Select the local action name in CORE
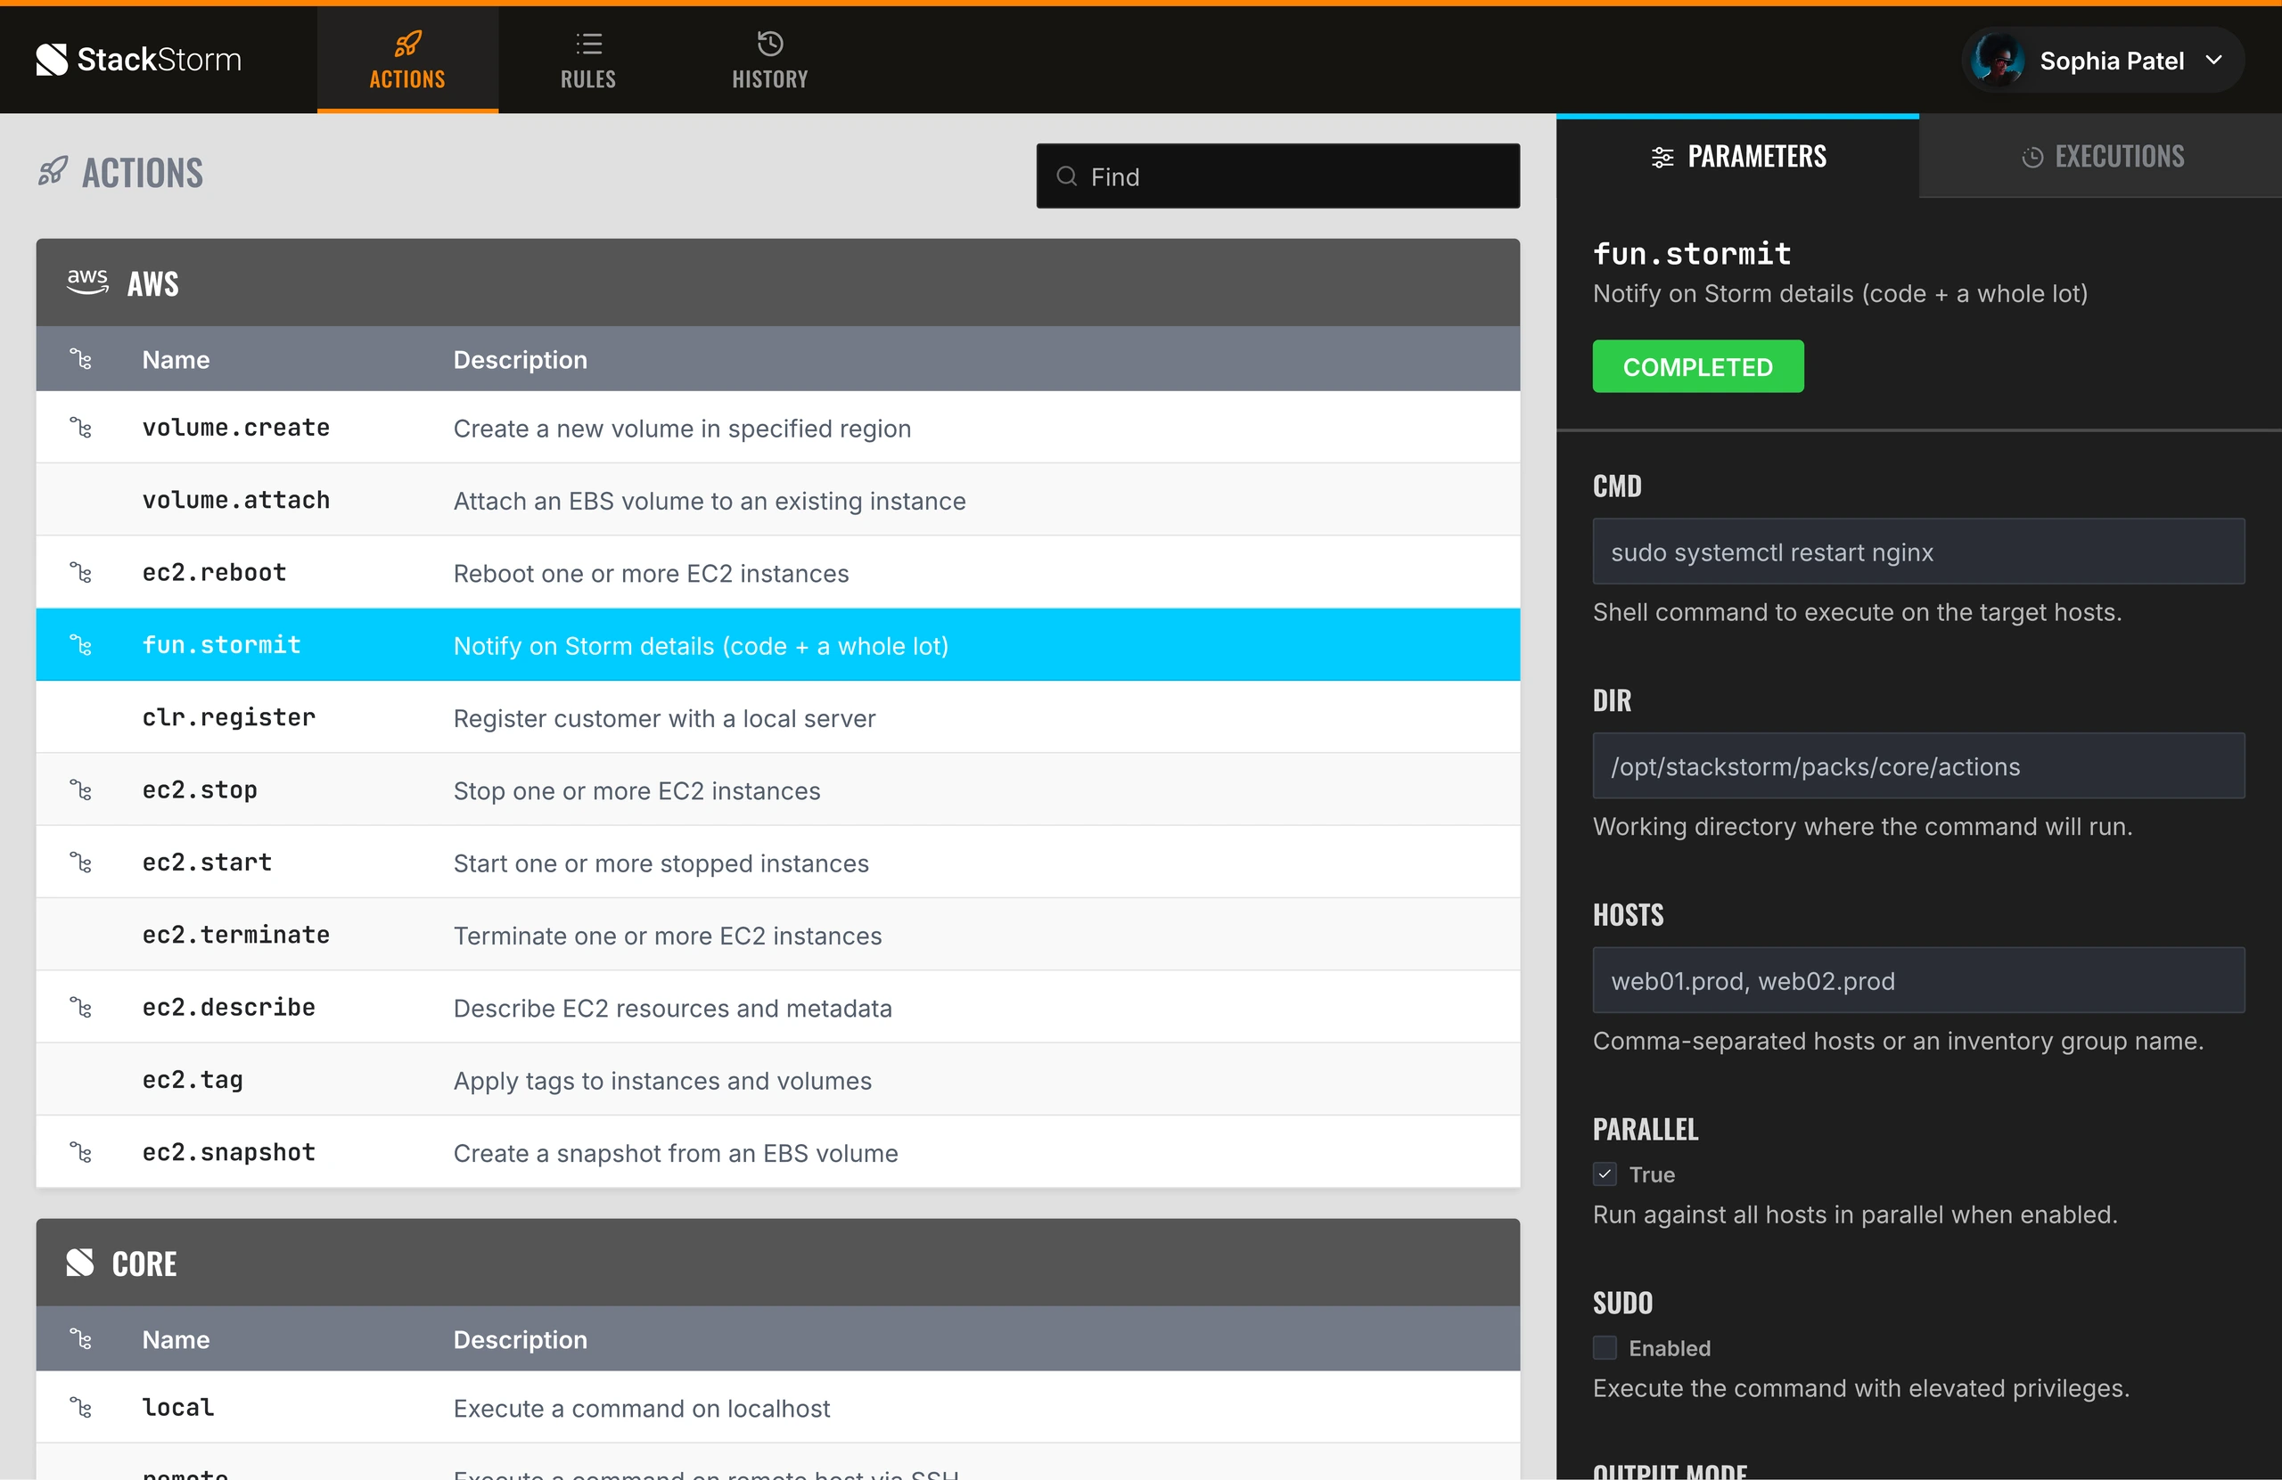The image size is (2282, 1480). click(178, 1407)
